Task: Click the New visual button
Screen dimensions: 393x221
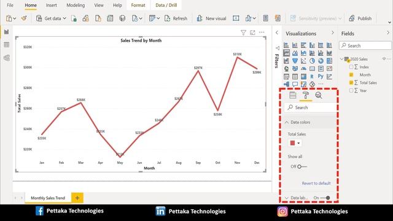Action: coord(211,18)
